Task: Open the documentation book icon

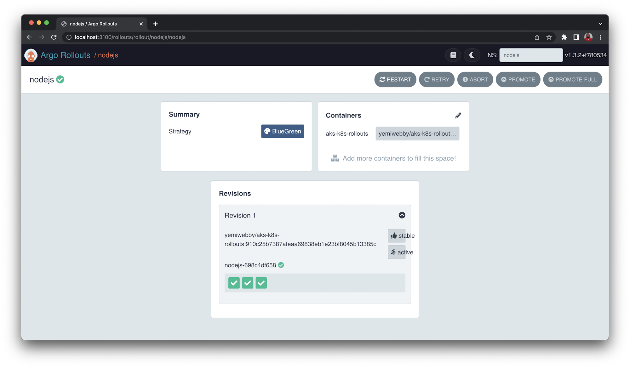Action: pos(453,55)
